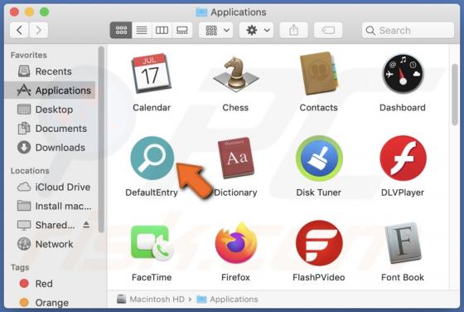Select the FlashPVideo app icon

[x=319, y=243]
